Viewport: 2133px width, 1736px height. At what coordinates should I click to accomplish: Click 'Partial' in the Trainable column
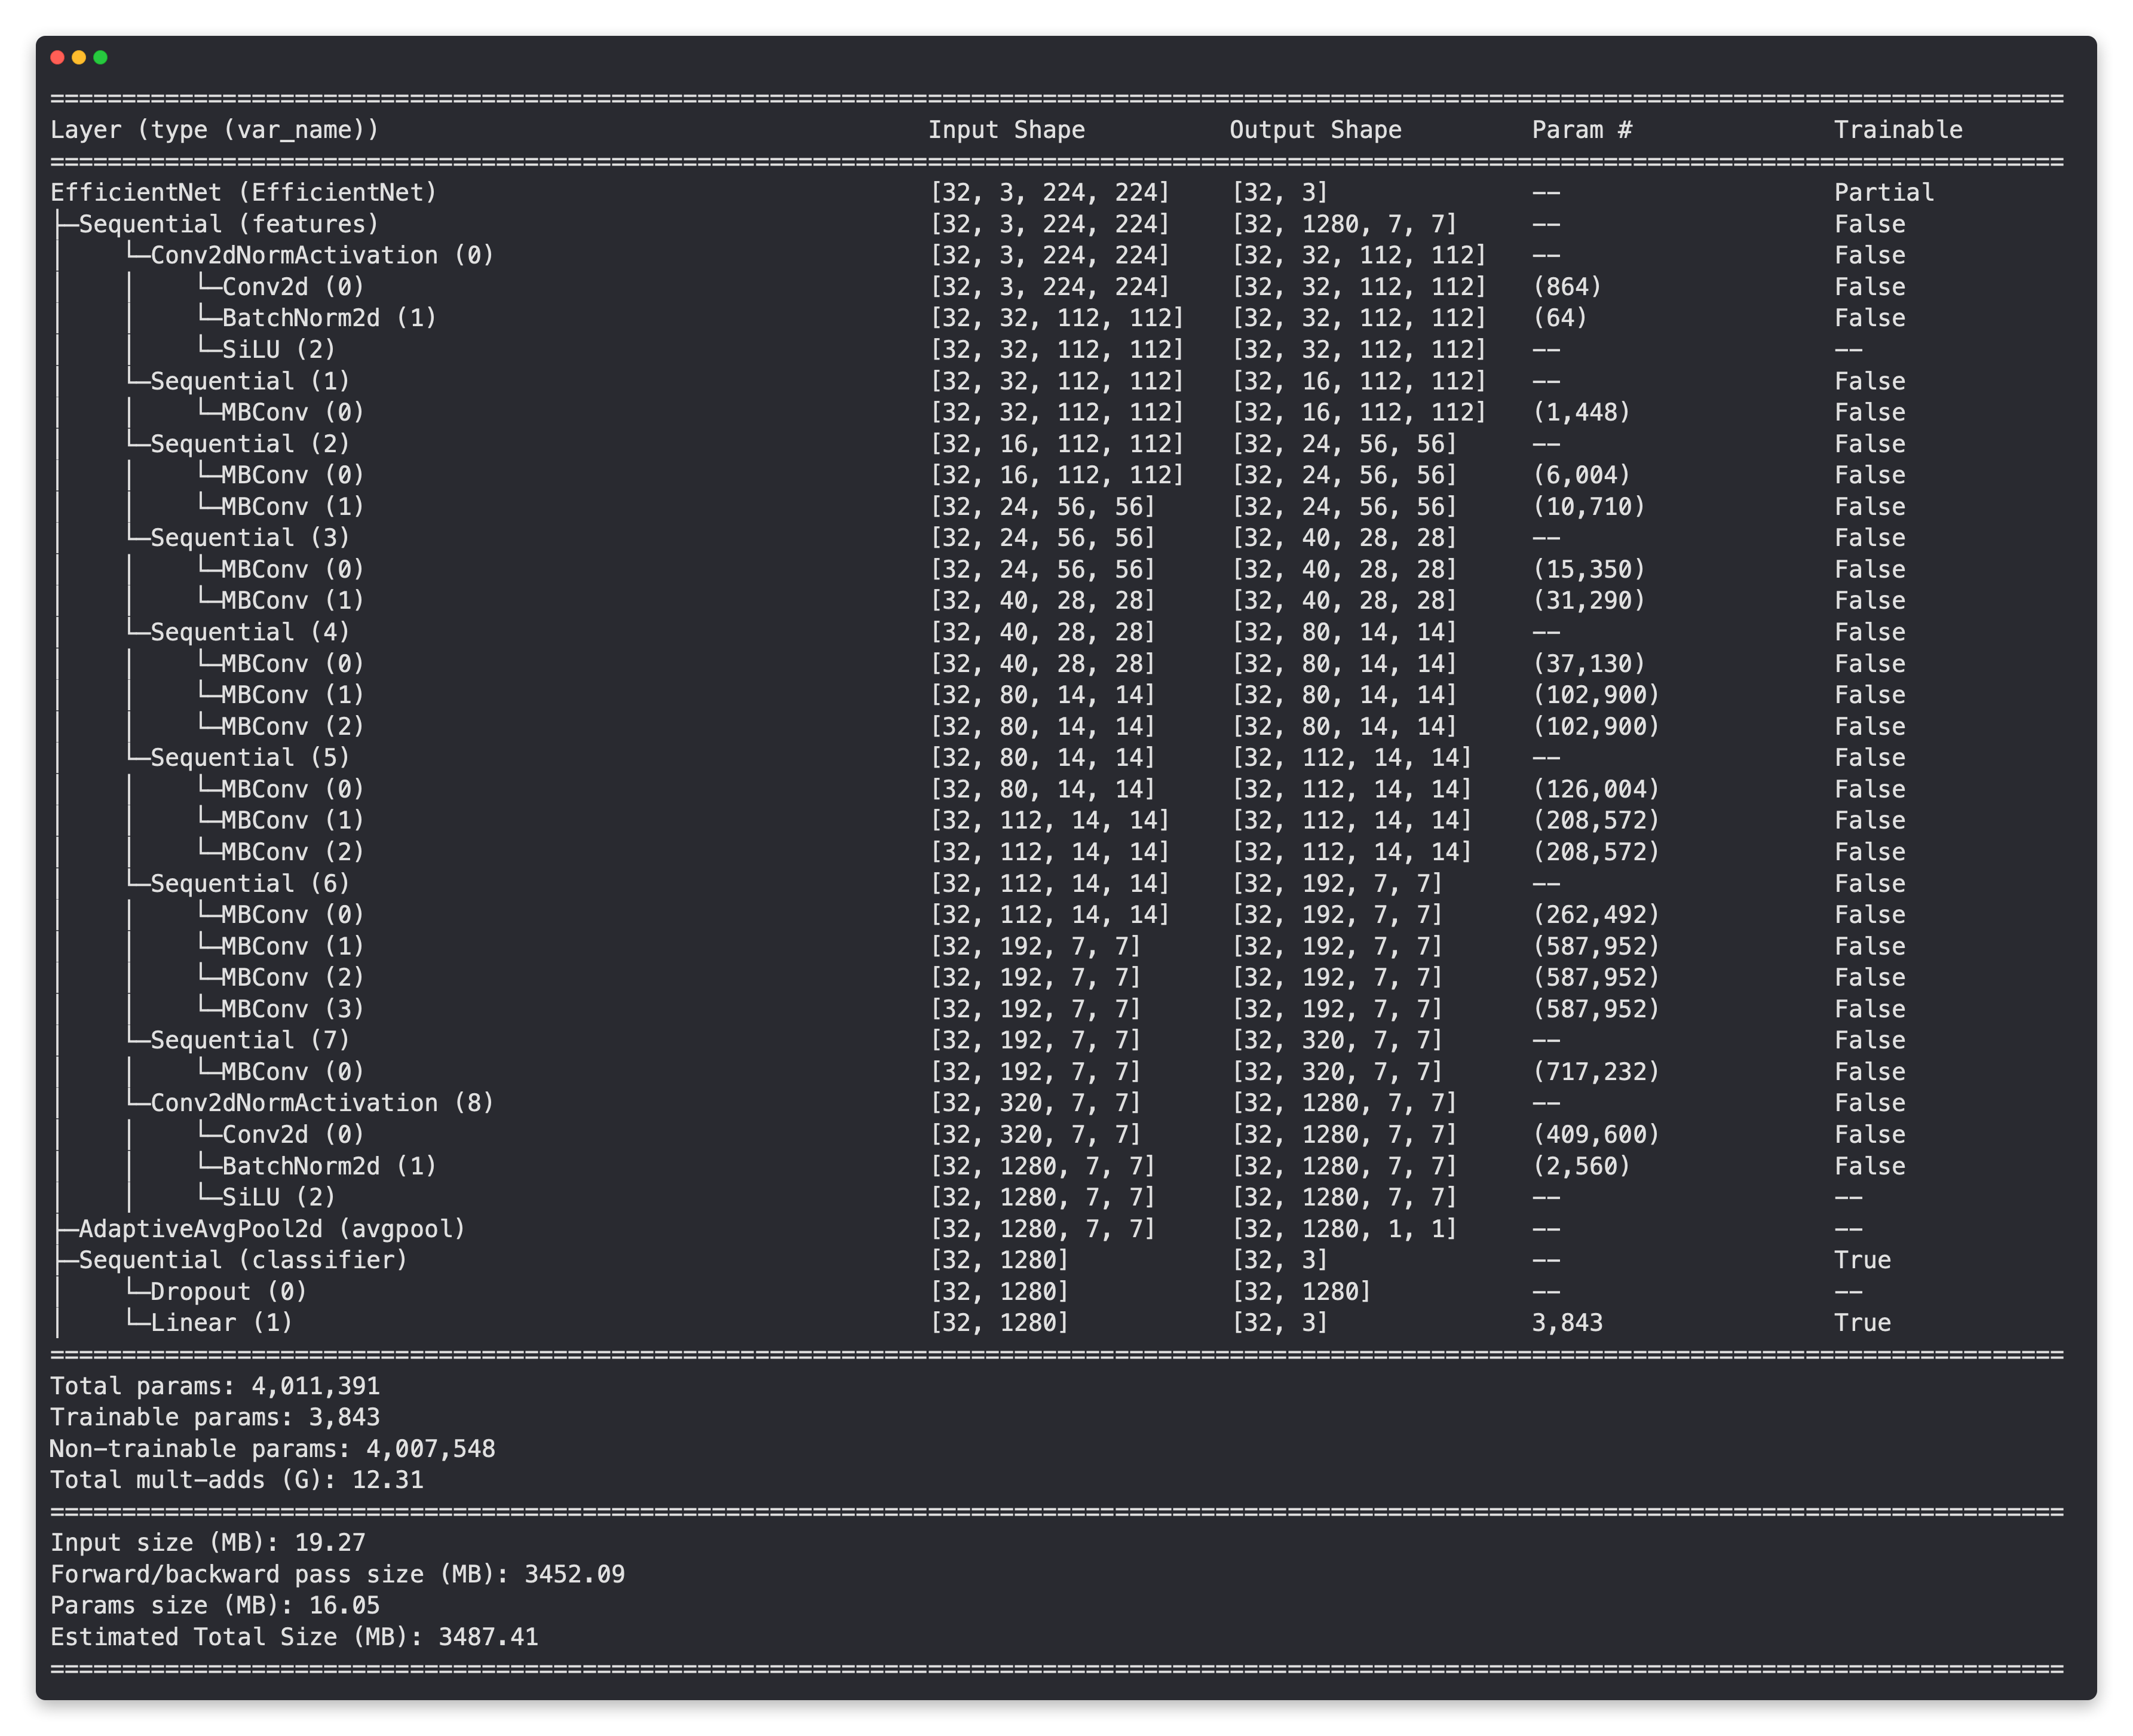coord(1883,192)
